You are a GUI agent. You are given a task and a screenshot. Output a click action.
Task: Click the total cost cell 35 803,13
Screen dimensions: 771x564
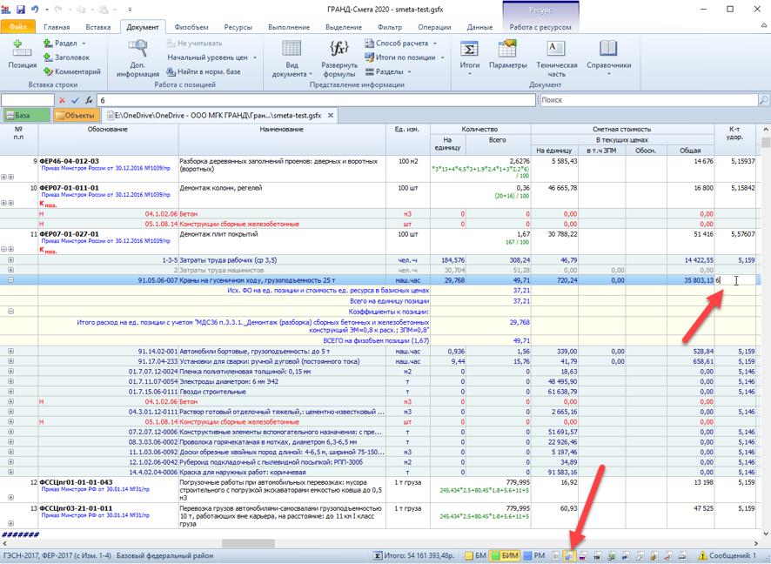690,280
